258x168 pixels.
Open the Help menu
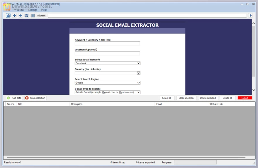(x=44, y=10)
